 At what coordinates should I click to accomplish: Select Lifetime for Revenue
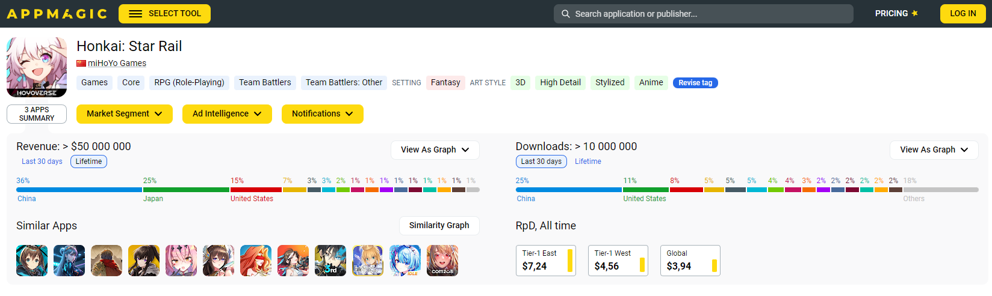[88, 162]
